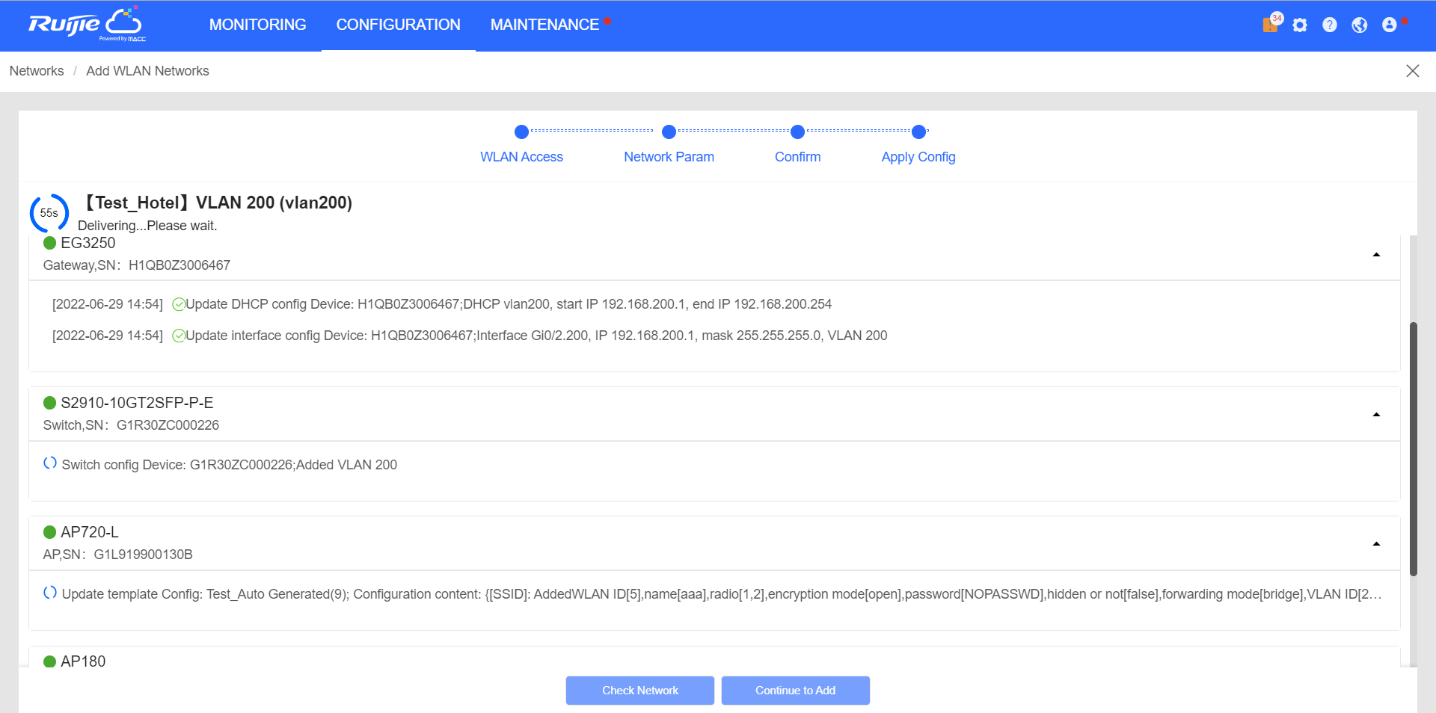1436x713 pixels.
Task: Click the 55s countdown progress circle
Action: [49, 213]
